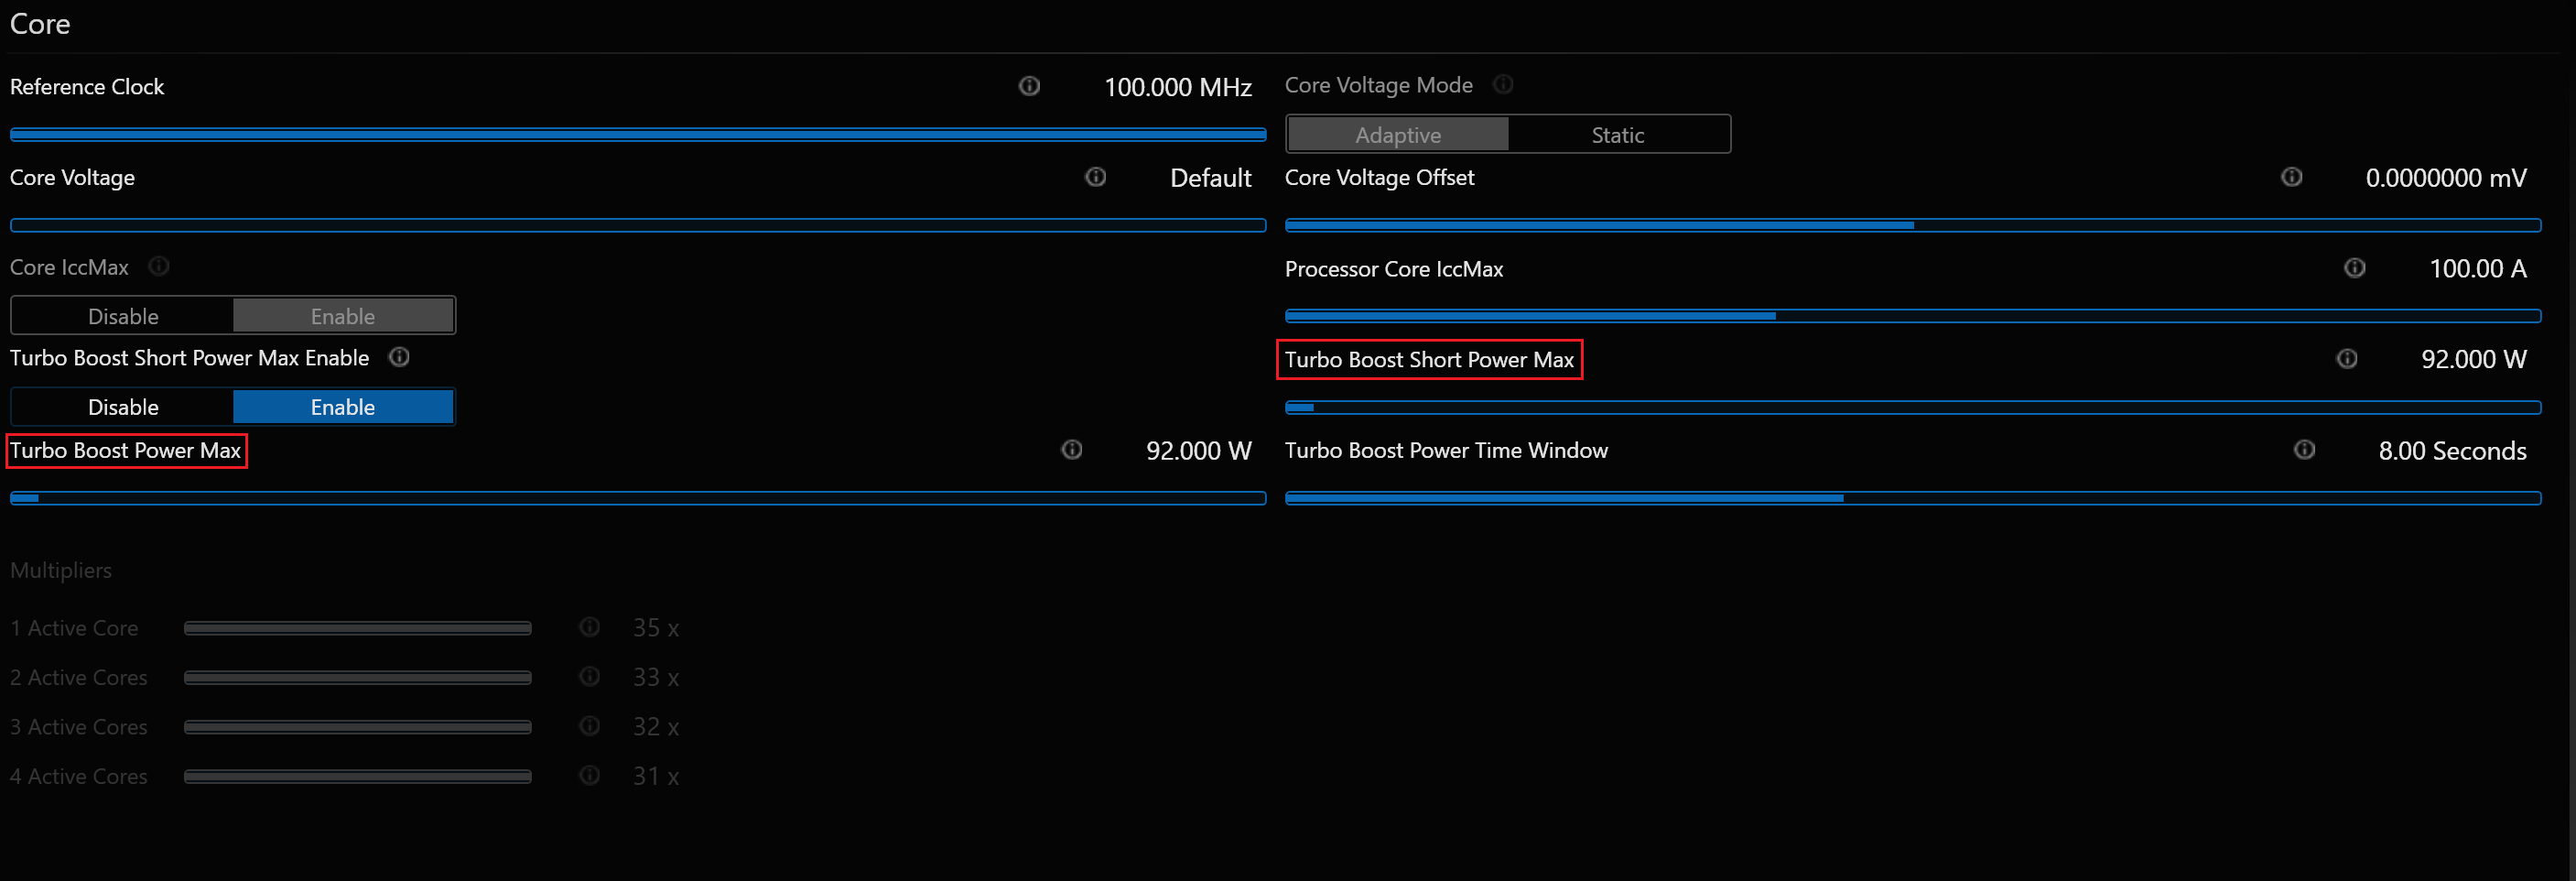
Task: Open info icon for Turbo Boost Short Power Max
Action: click(2347, 359)
